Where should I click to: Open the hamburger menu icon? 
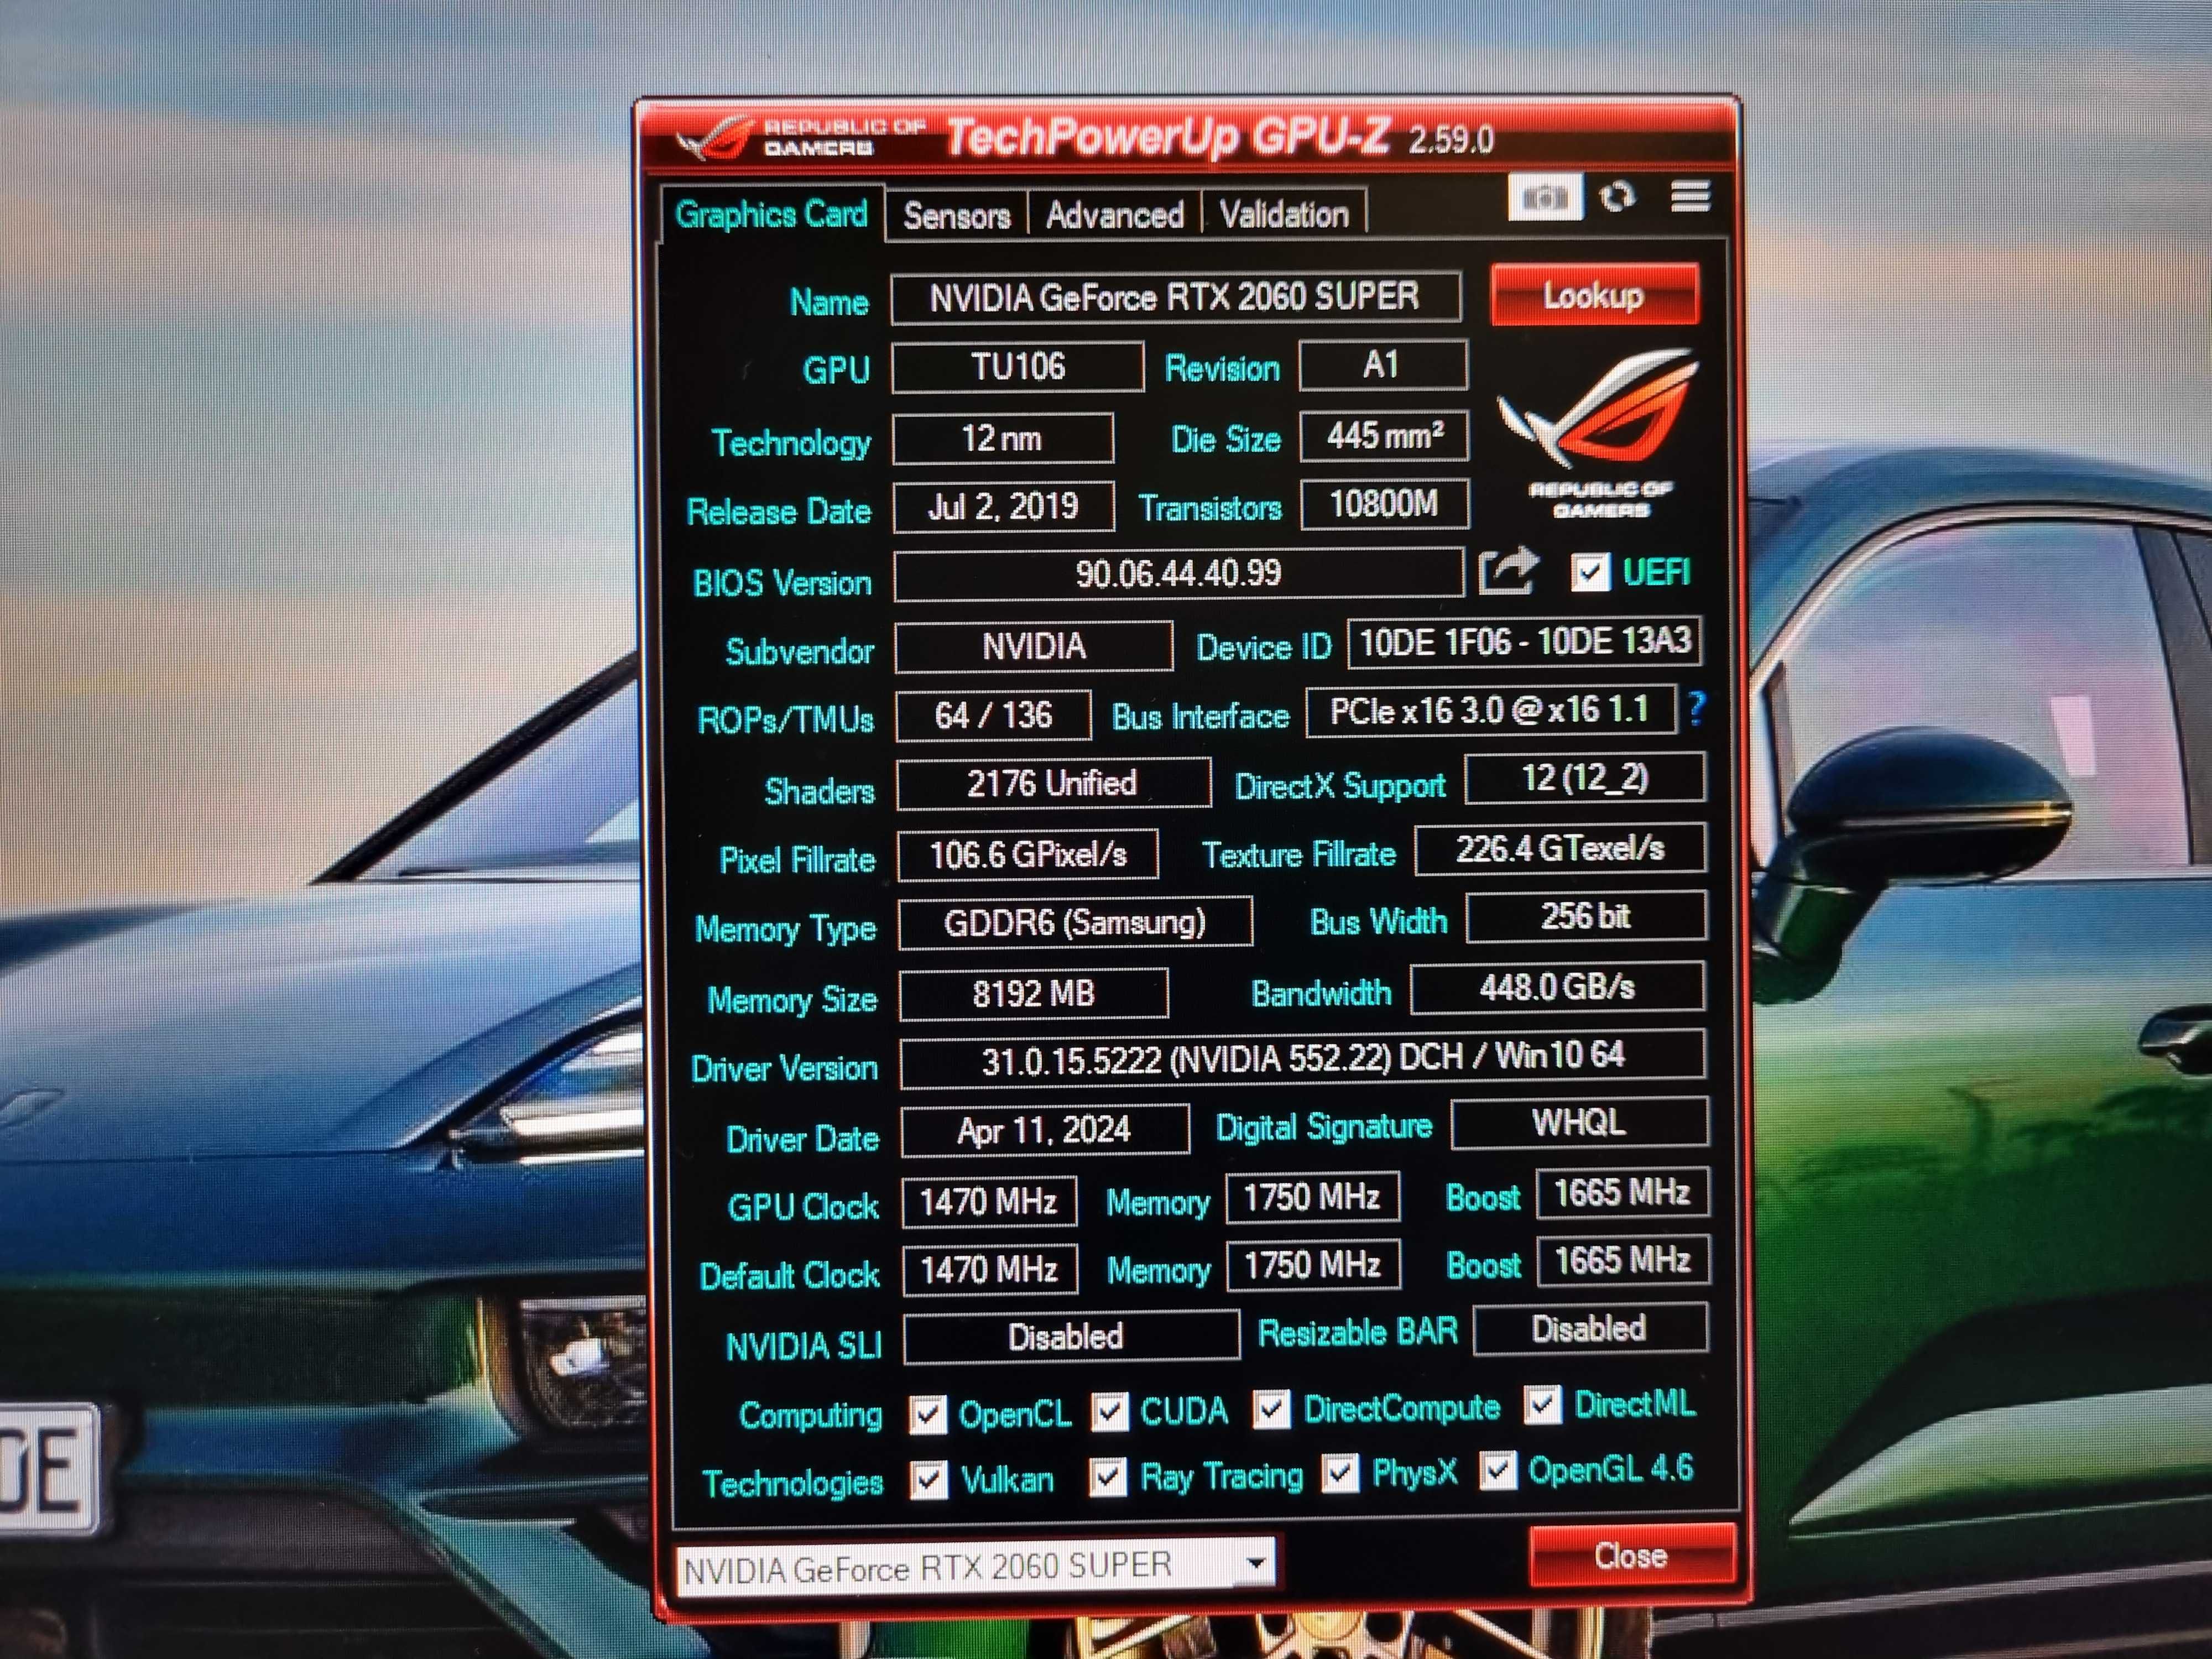click(x=1690, y=196)
